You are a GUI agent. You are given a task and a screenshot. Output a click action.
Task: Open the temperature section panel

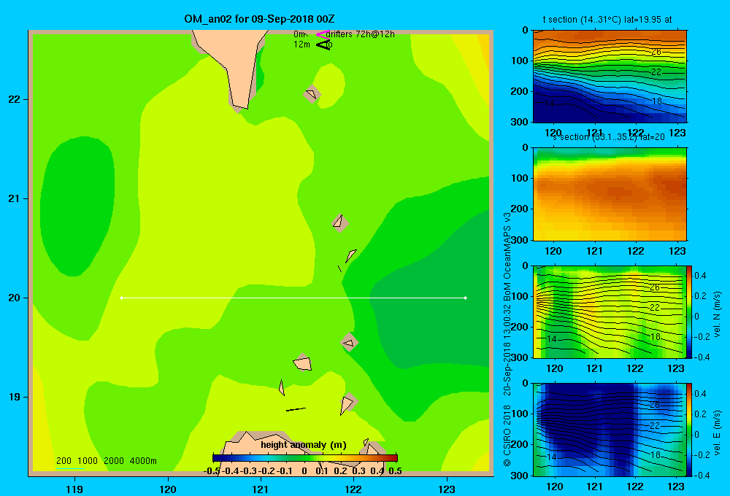click(610, 76)
